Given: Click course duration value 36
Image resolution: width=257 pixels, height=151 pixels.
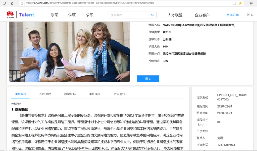Looking at the screenshot, I should (219, 122).
